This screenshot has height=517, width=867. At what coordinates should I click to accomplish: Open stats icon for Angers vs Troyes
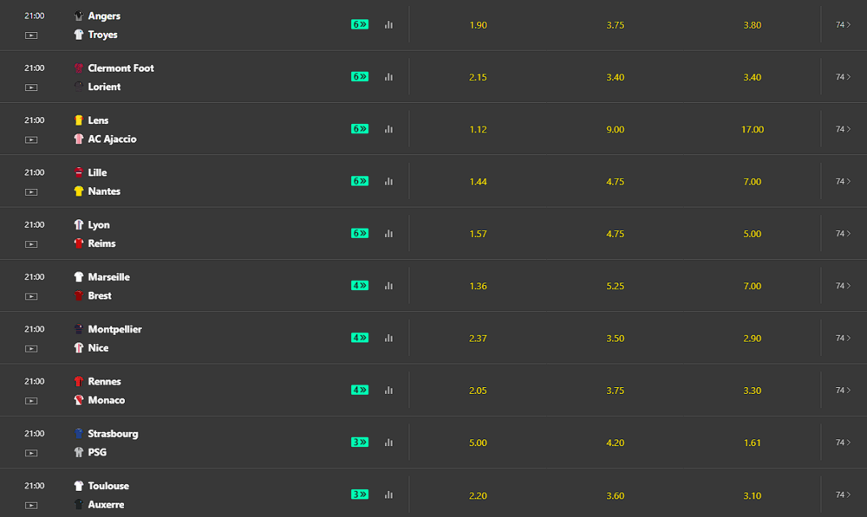(x=388, y=25)
